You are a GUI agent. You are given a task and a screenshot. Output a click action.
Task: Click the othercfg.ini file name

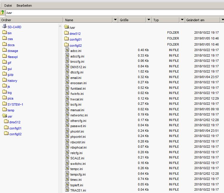[78, 121]
